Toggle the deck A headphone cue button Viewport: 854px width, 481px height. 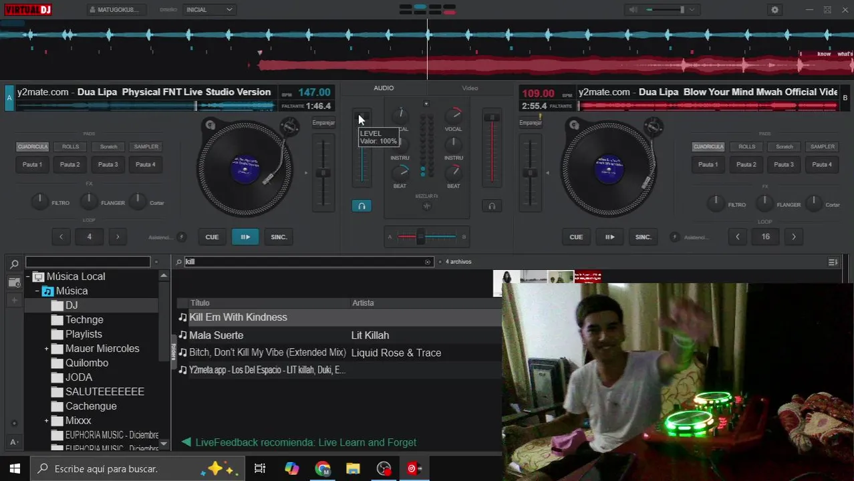coord(362,206)
